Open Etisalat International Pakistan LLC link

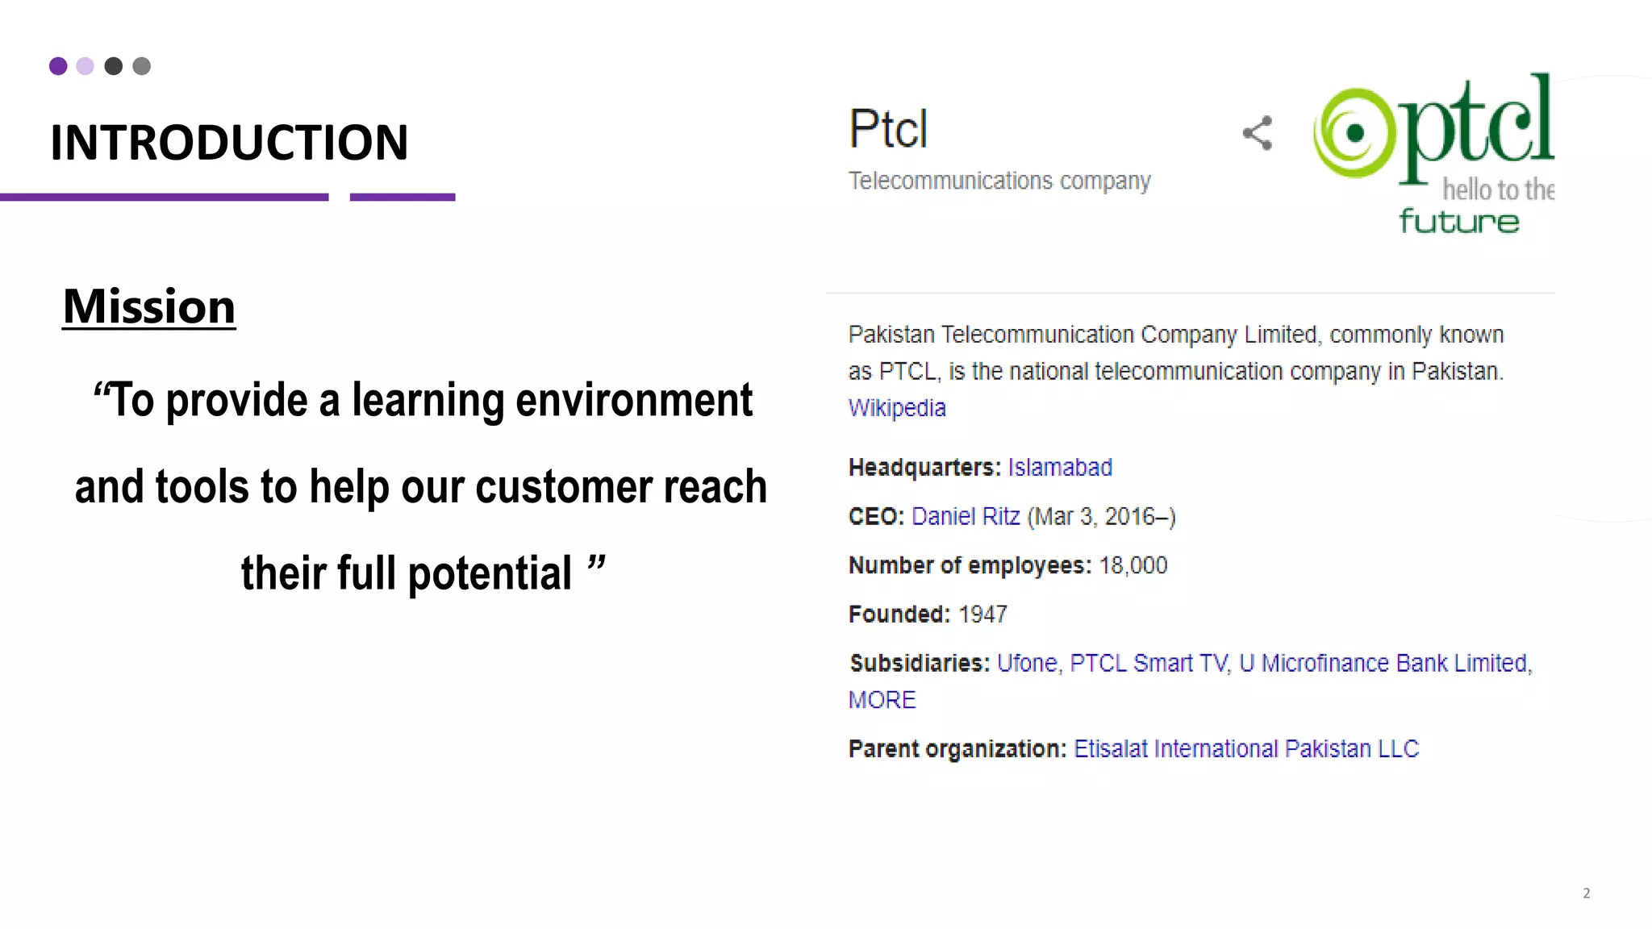(x=1246, y=749)
